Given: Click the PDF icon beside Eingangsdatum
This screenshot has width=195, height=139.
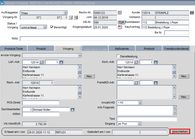Looking at the screenshot, I should [120, 27].
